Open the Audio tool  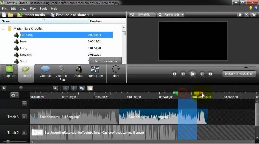click(x=78, y=71)
